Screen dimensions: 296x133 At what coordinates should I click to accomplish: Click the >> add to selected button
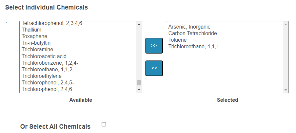(x=154, y=46)
